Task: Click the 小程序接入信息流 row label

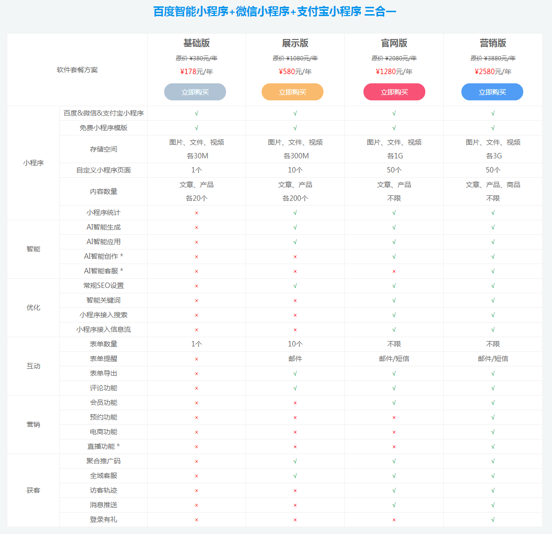Action: 103,329
